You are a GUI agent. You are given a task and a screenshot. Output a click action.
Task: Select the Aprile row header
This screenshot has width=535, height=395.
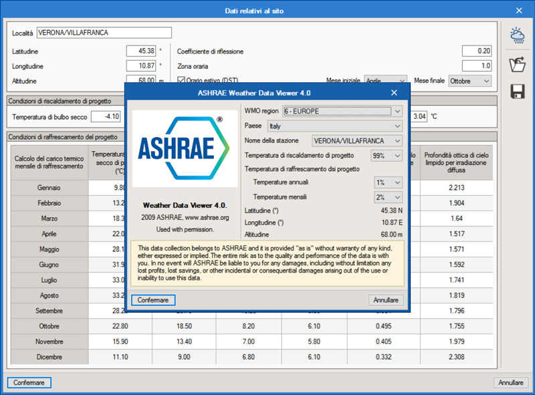(49, 234)
